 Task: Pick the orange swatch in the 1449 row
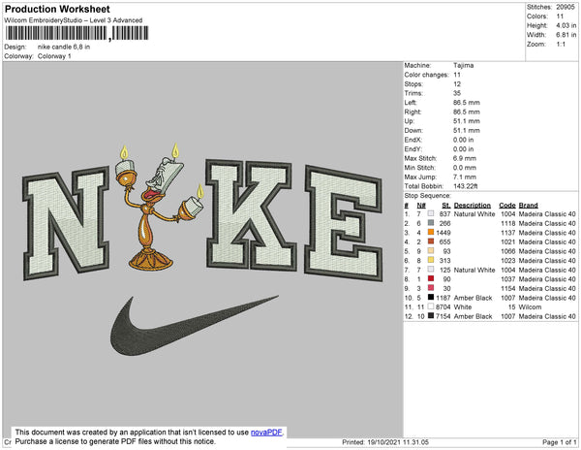[431, 232]
